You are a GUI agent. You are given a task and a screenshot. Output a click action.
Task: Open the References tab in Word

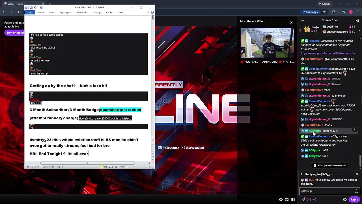pos(82,12)
